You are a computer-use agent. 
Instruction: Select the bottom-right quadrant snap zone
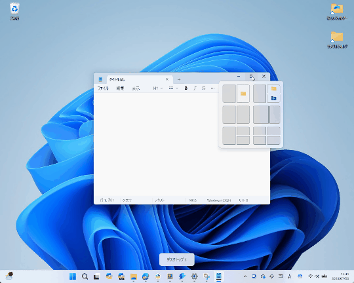(273, 140)
